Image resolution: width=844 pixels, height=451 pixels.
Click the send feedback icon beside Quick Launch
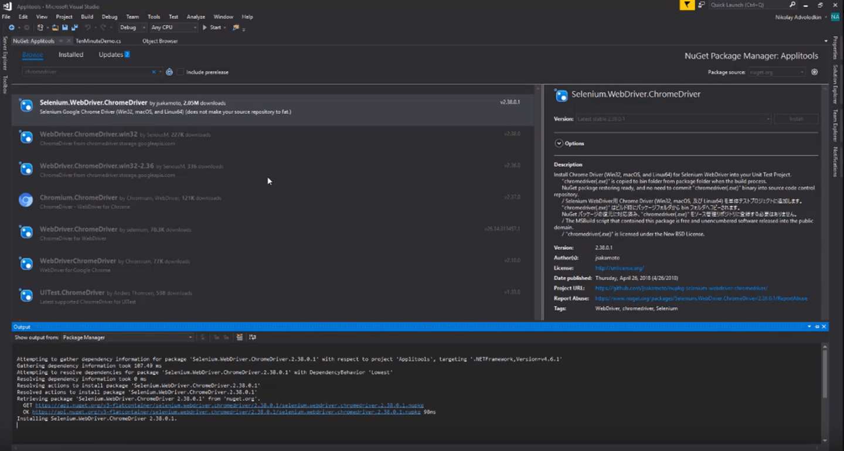click(x=702, y=5)
